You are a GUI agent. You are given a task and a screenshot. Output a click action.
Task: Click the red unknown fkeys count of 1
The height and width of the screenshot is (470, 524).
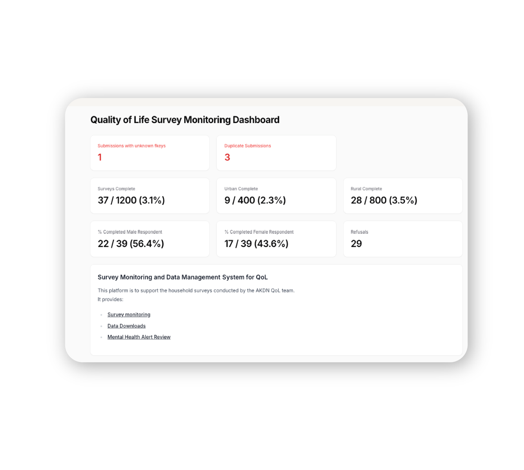click(x=100, y=157)
